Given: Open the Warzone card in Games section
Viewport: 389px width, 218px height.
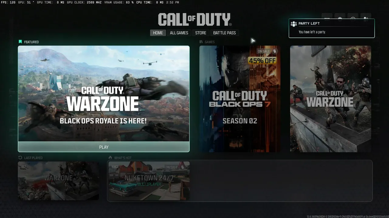Looking at the screenshot, I should click(x=330, y=99).
